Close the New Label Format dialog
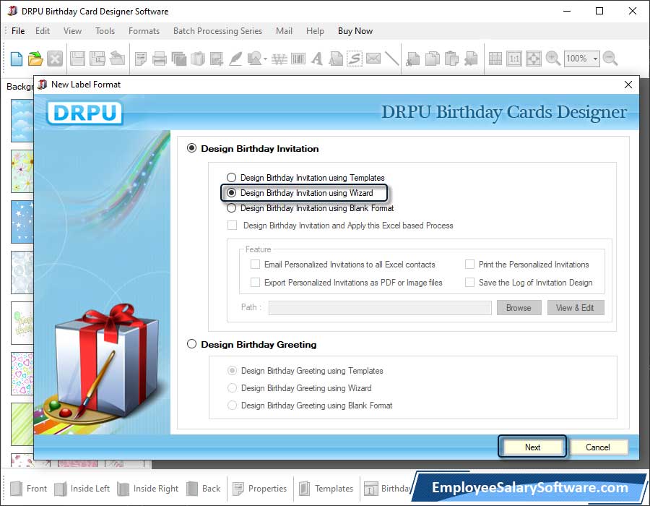Image resolution: width=650 pixels, height=506 pixels. pyautogui.click(x=628, y=85)
